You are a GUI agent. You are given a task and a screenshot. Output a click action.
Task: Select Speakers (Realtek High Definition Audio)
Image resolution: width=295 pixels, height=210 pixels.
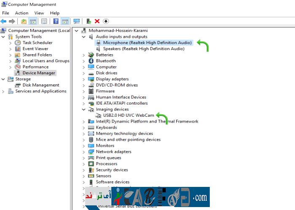click(143, 49)
